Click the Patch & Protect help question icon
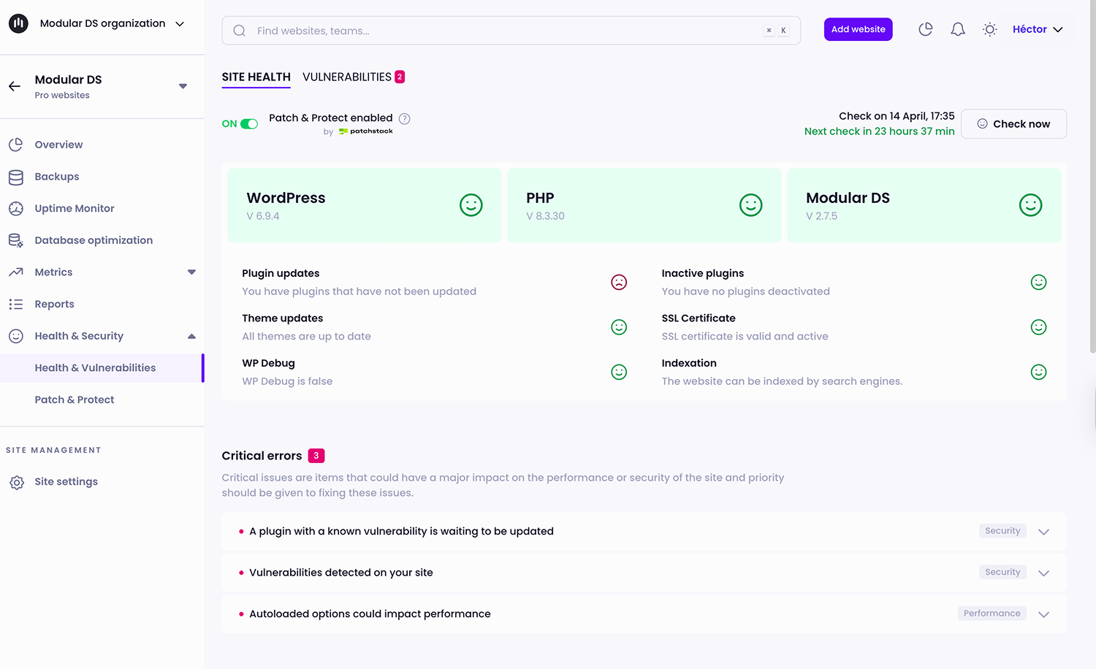Image resolution: width=1096 pixels, height=669 pixels. pyautogui.click(x=405, y=118)
